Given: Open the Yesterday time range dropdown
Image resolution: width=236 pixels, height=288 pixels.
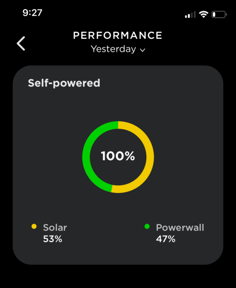Looking at the screenshot, I should point(118,49).
